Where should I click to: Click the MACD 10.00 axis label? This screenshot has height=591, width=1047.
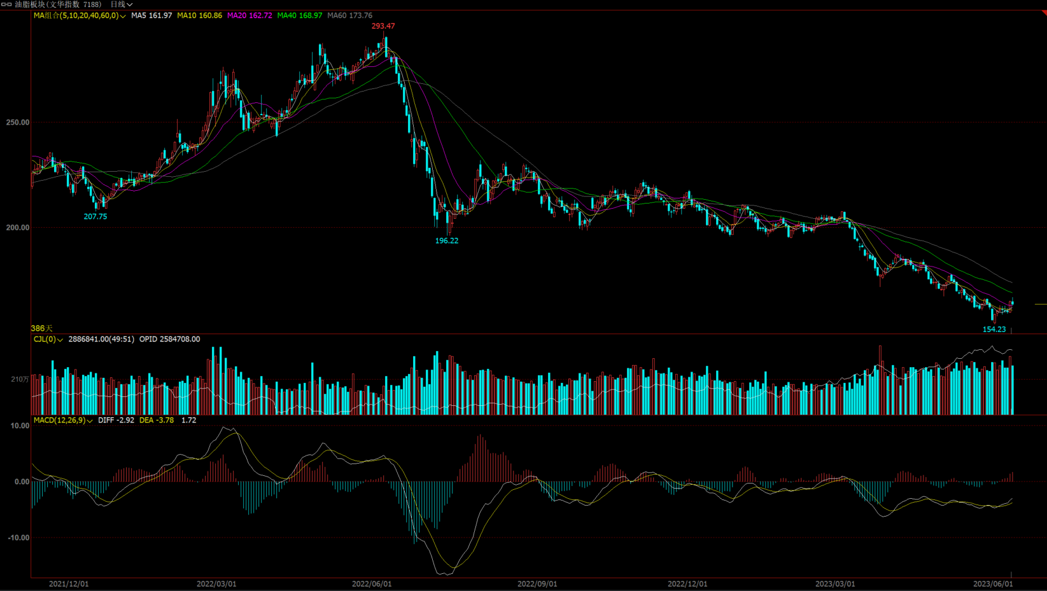tap(20, 426)
